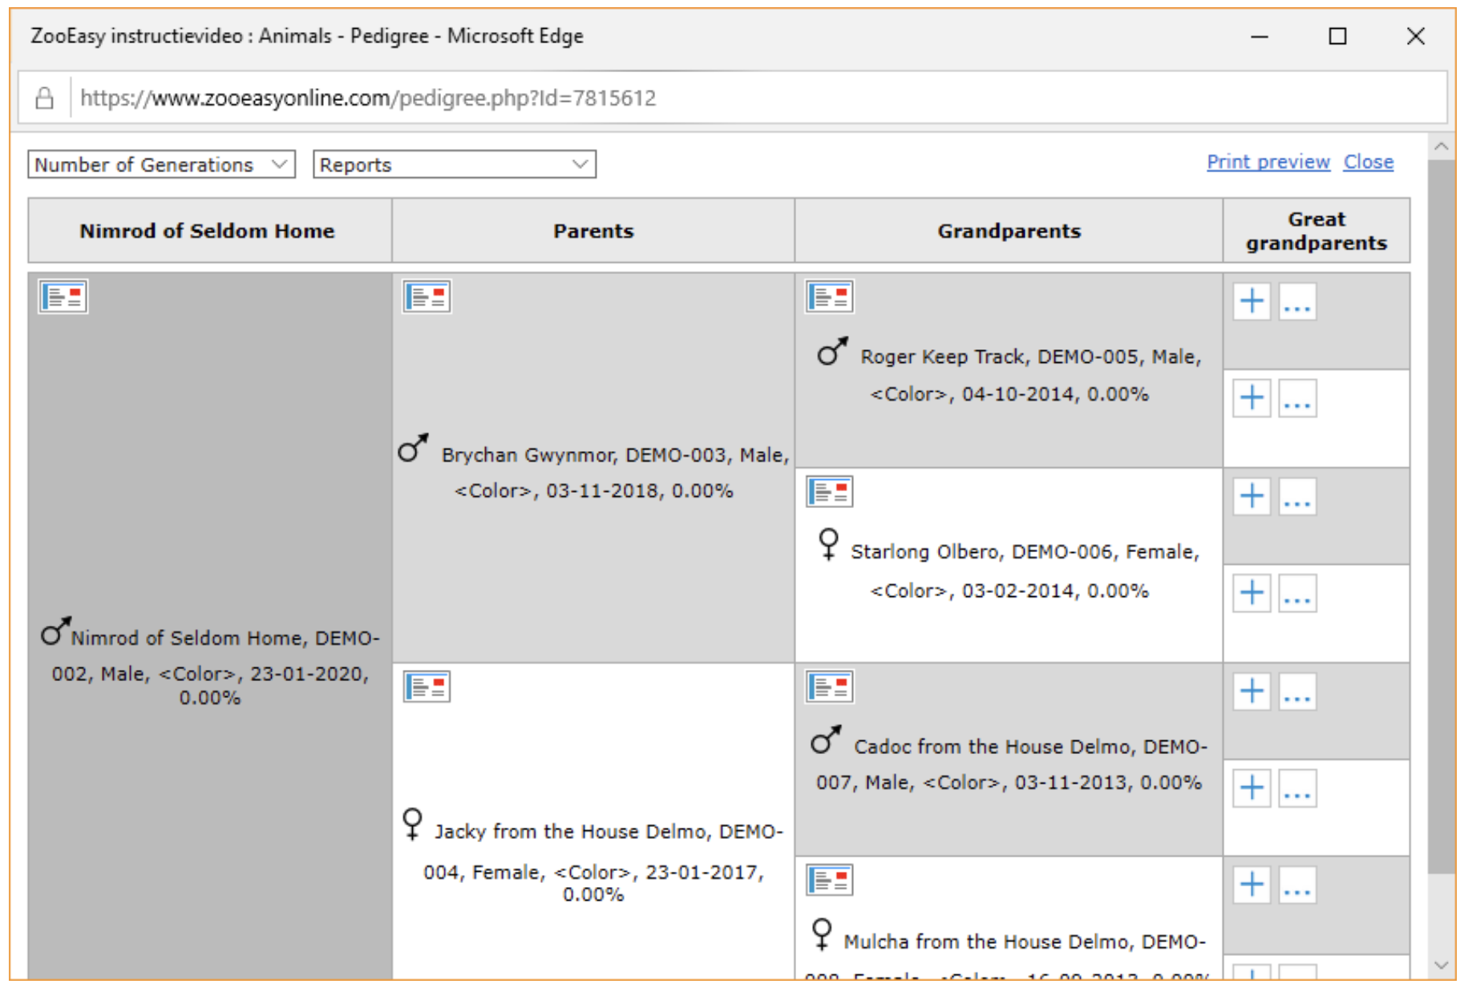Add a father with the upper plus beside Roger Keep Track
Screen dimensions: 1464x992
[x=1252, y=301]
